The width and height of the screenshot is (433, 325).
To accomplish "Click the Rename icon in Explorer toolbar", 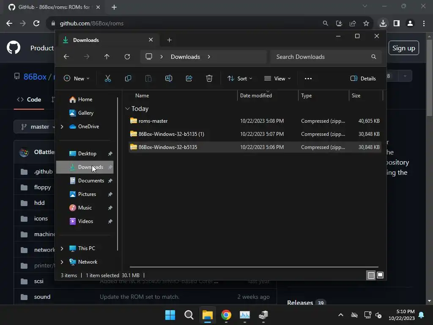I will click(x=169, y=78).
